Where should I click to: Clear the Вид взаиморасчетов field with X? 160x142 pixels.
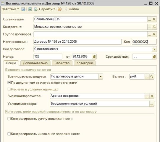pyautogui.click(x=152, y=96)
